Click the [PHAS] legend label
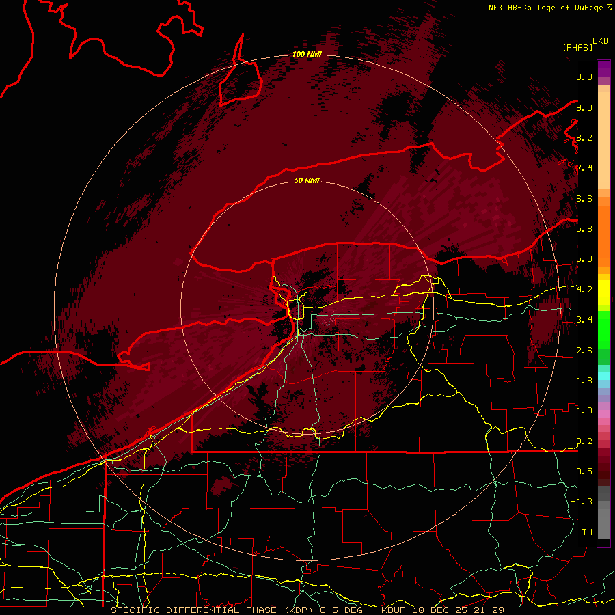This screenshot has width=615, height=615. pyautogui.click(x=577, y=47)
